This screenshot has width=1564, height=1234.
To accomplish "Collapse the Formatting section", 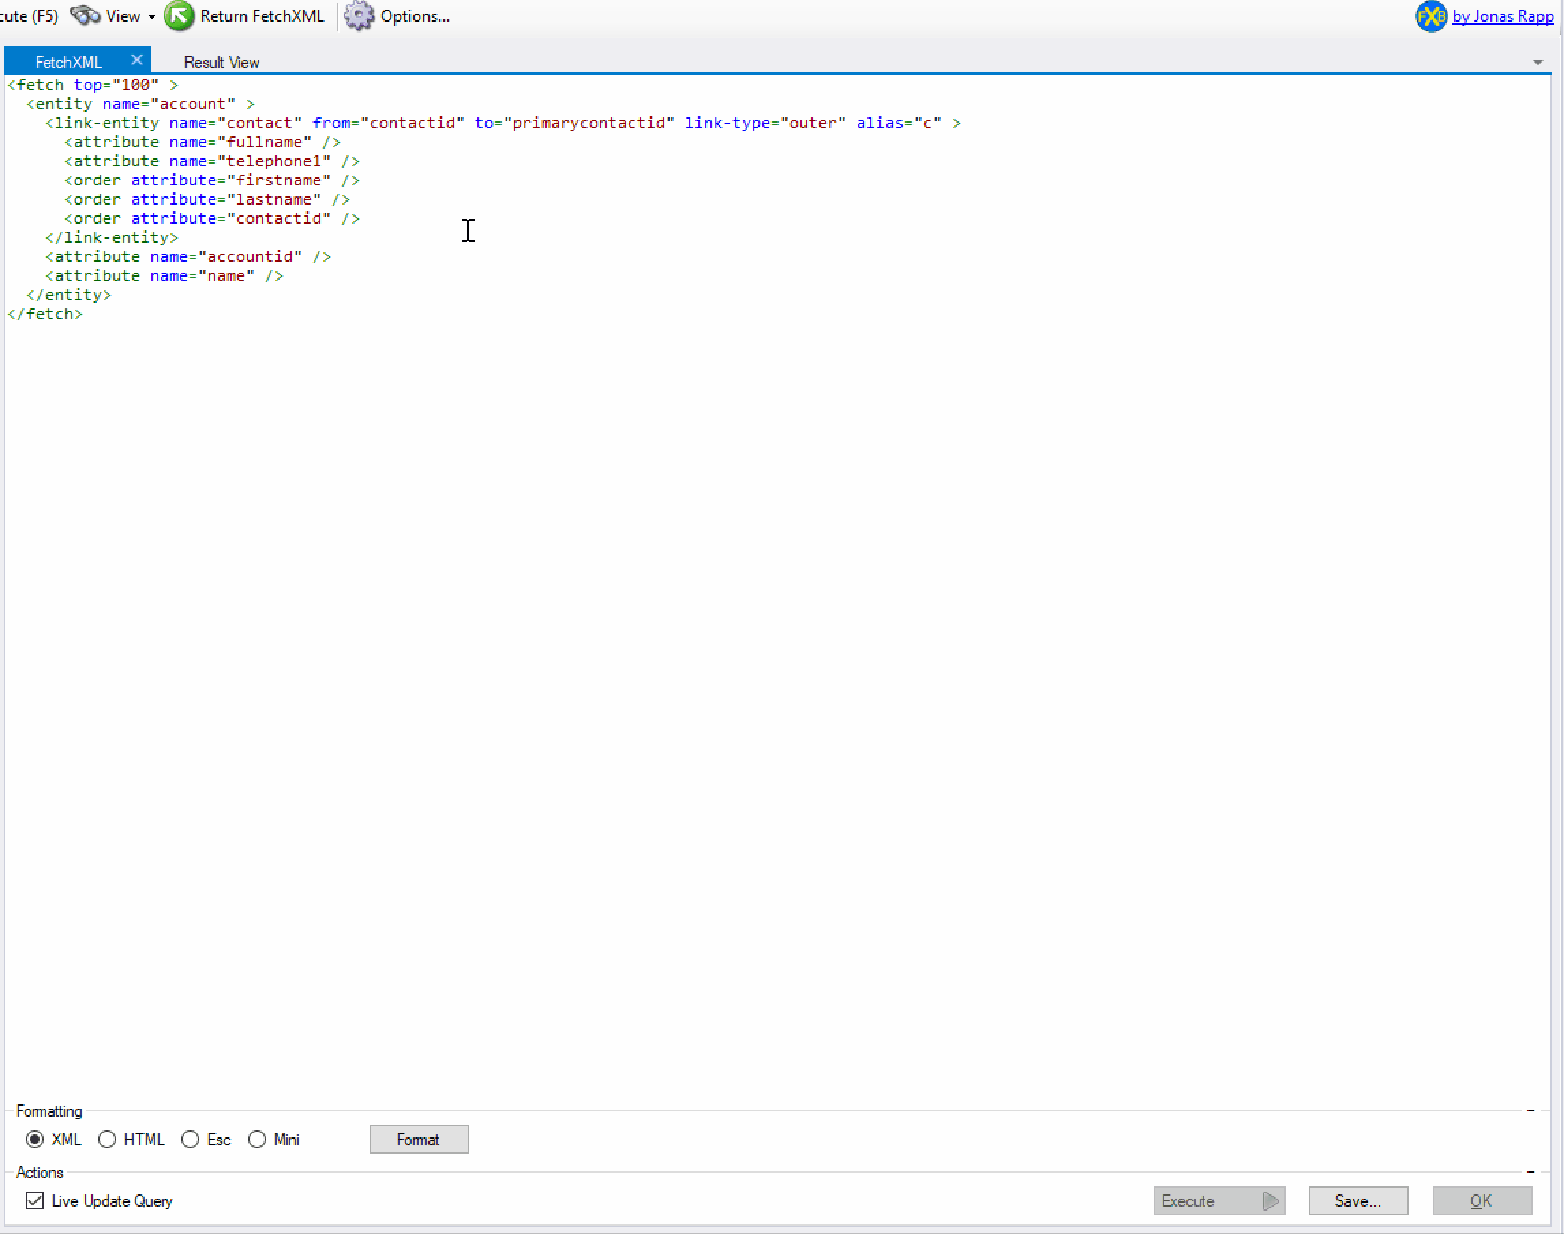I will [1530, 1111].
